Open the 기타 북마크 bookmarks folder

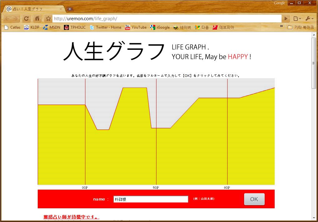[301, 27]
